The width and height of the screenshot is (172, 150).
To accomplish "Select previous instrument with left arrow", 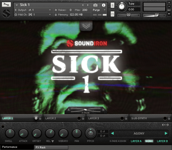I will [x=83, y=5].
